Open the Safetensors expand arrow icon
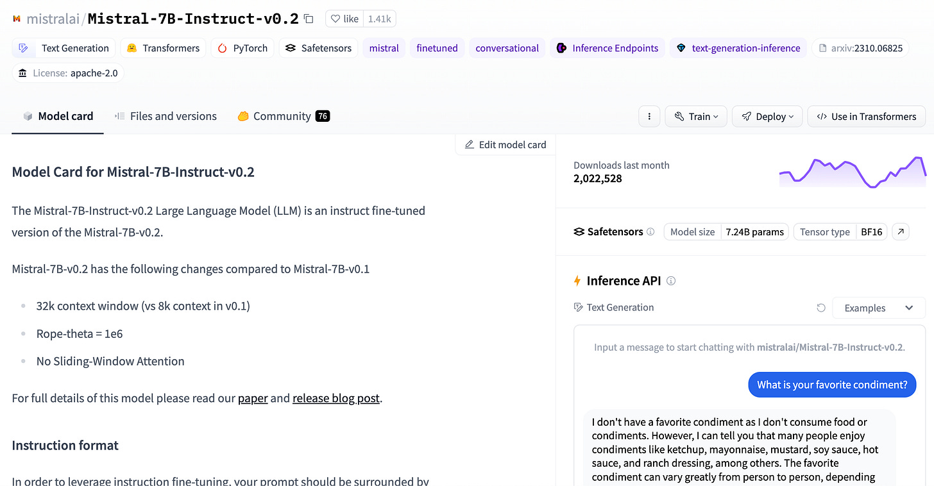This screenshot has height=486, width=934. point(901,231)
